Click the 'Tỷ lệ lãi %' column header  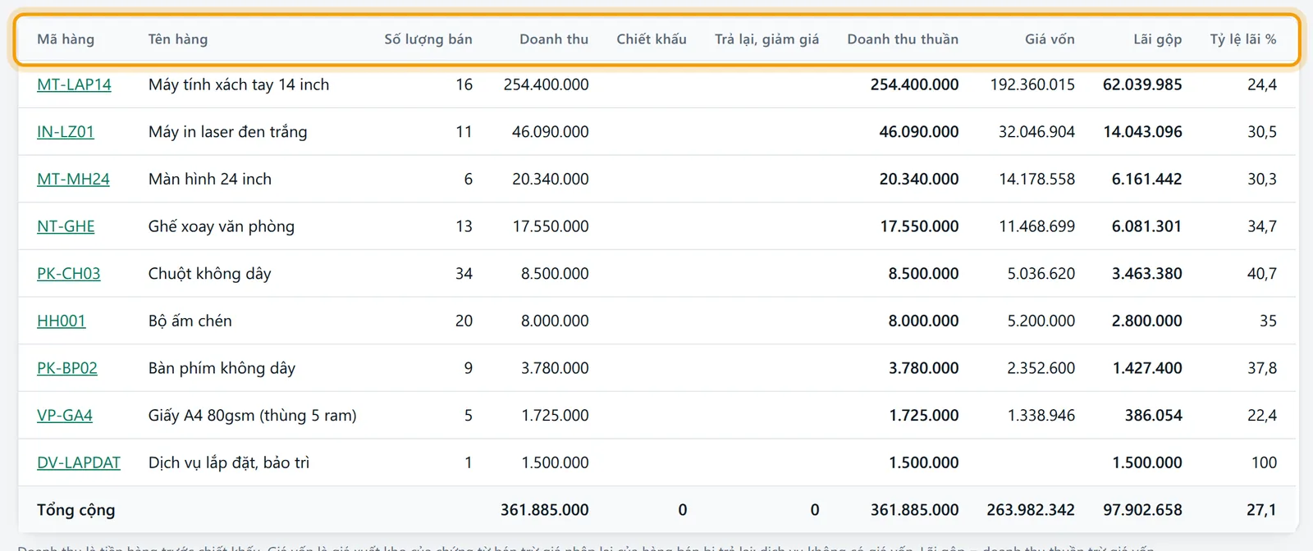(1243, 39)
